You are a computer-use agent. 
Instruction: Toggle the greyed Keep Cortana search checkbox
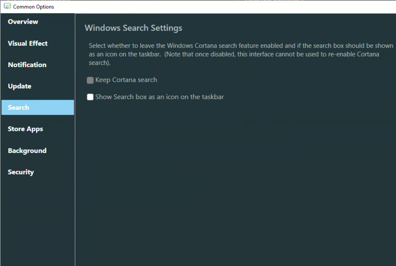pyautogui.click(x=90, y=80)
